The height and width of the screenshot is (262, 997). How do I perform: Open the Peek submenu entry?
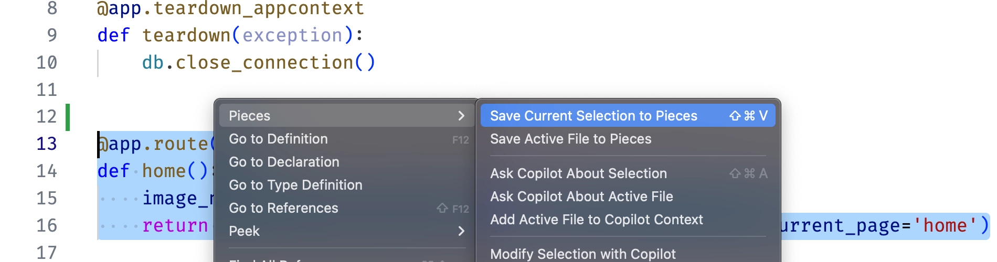245,231
